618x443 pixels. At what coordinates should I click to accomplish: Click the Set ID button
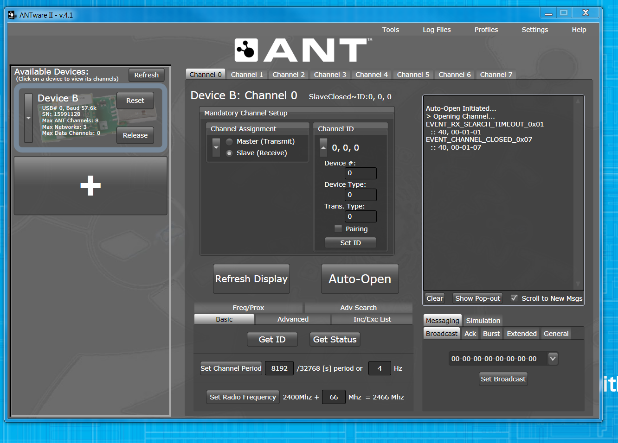point(350,243)
